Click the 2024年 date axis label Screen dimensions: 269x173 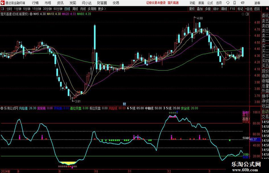pos(5,171)
